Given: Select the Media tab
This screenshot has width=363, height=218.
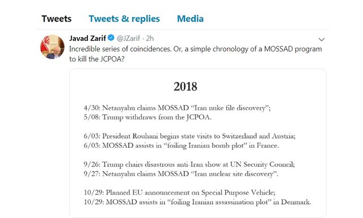Looking at the screenshot, I should pyautogui.click(x=191, y=19).
